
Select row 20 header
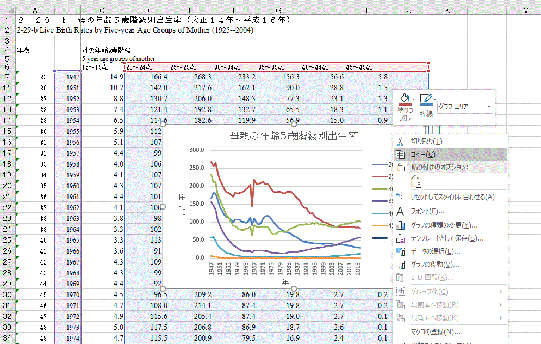7,186
